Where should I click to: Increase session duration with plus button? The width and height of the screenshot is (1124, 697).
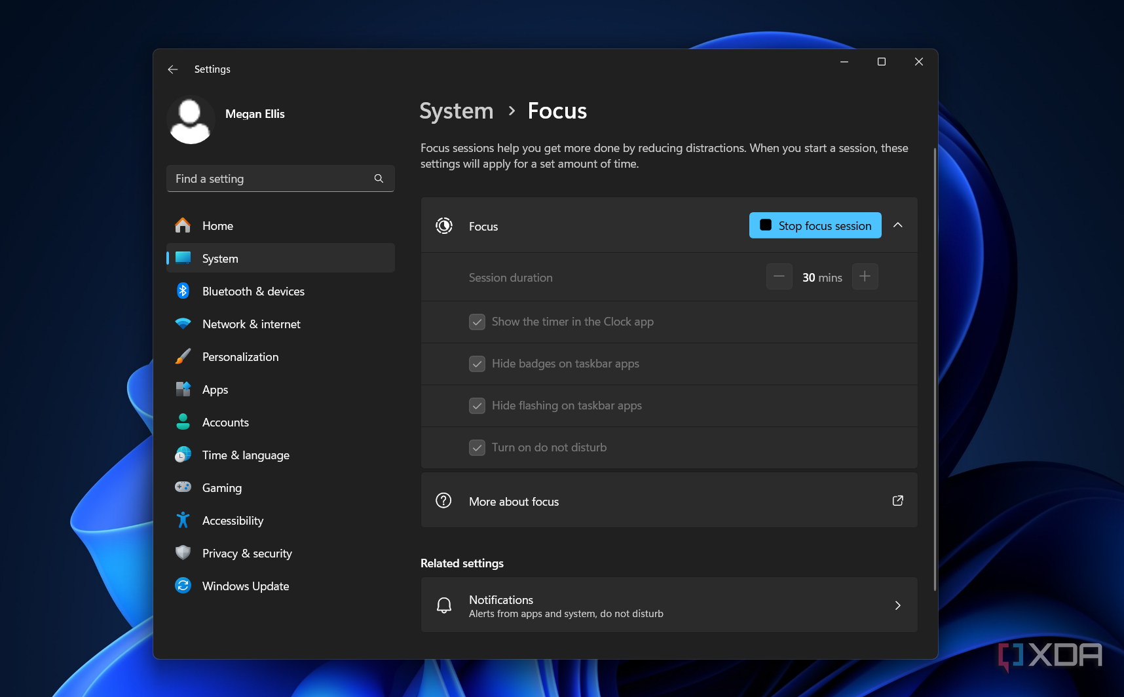tap(865, 276)
